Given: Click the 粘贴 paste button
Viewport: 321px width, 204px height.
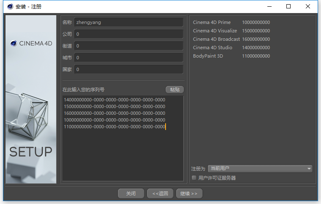Looking at the screenshot, I should tap(174, 90).
